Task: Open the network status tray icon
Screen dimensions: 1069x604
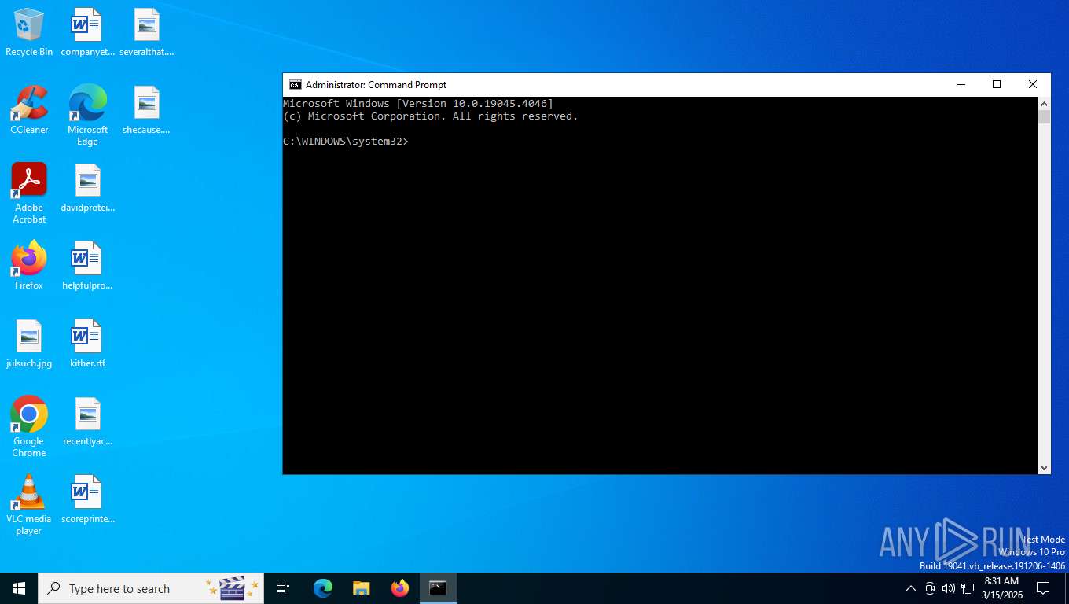Action: coord(968,588)
